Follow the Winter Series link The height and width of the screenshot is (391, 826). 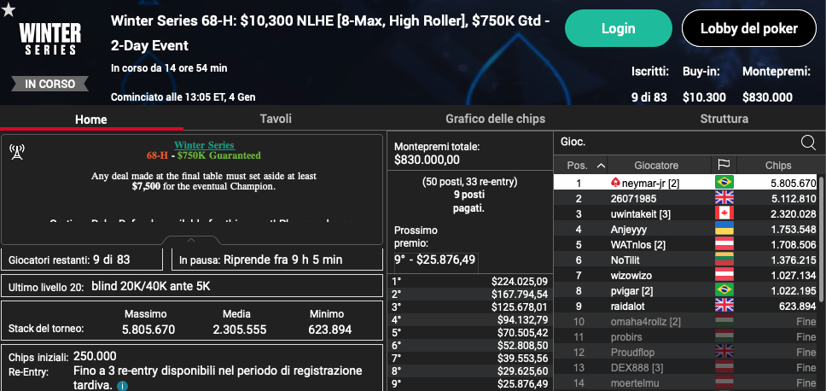[205, 145]
